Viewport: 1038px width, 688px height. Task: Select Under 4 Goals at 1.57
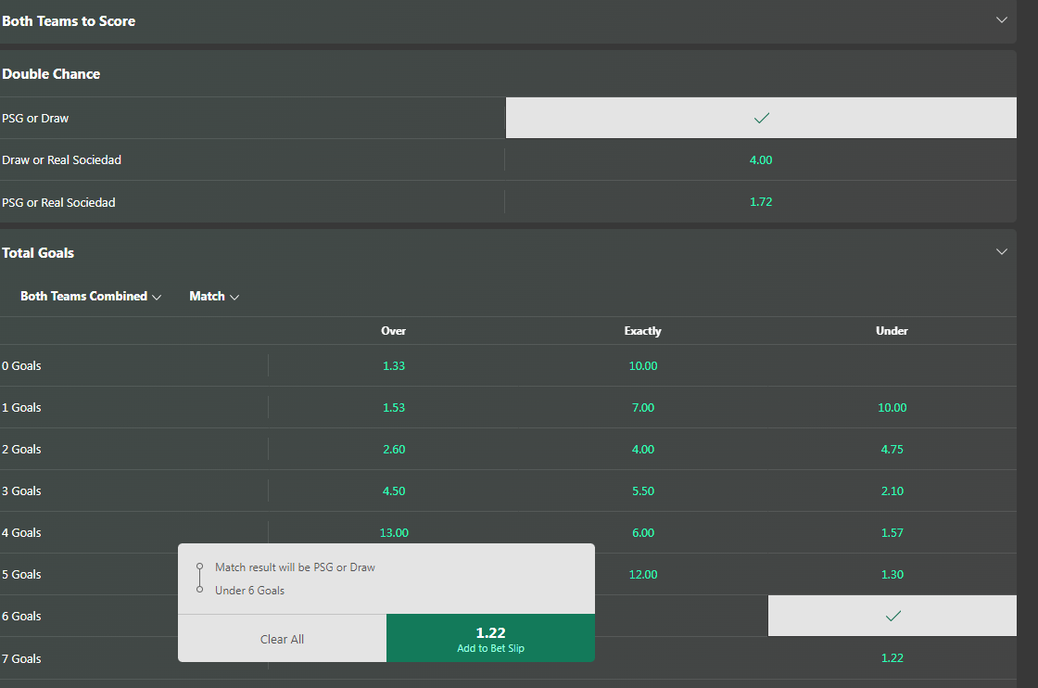pyautogui.click(x=892, y=533)
